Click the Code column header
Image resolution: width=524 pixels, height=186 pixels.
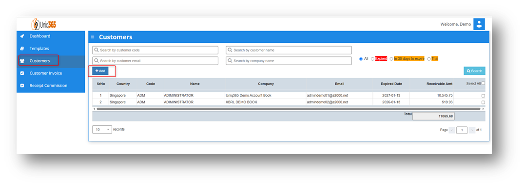(x=151, y=84)
